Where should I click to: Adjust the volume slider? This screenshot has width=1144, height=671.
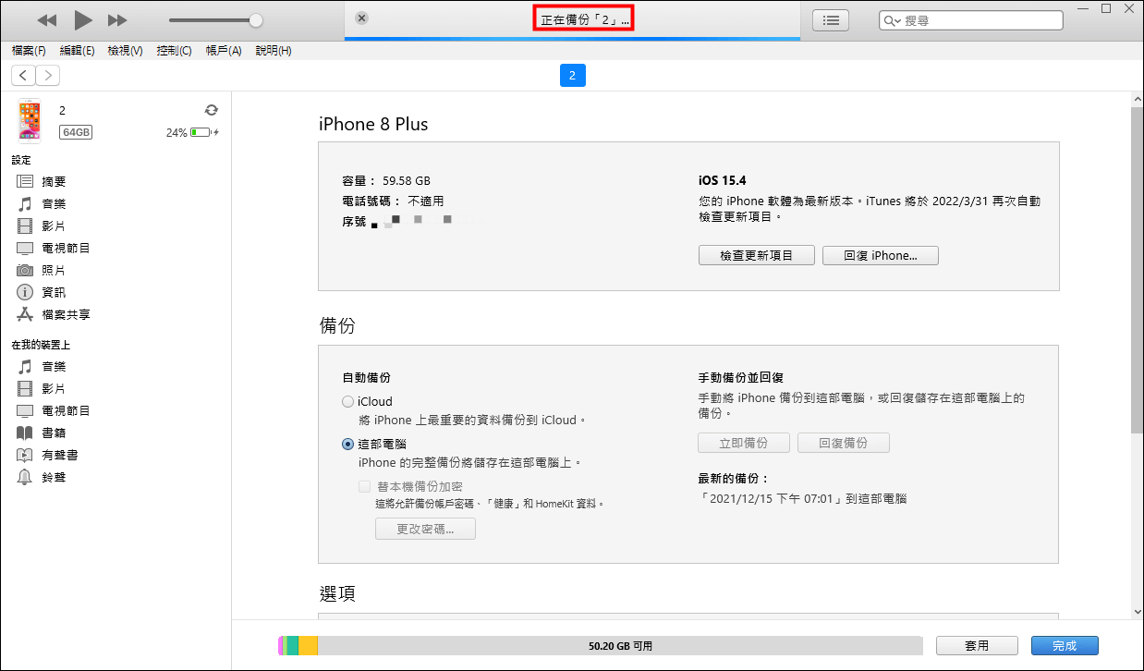click(x=214, y=19)
